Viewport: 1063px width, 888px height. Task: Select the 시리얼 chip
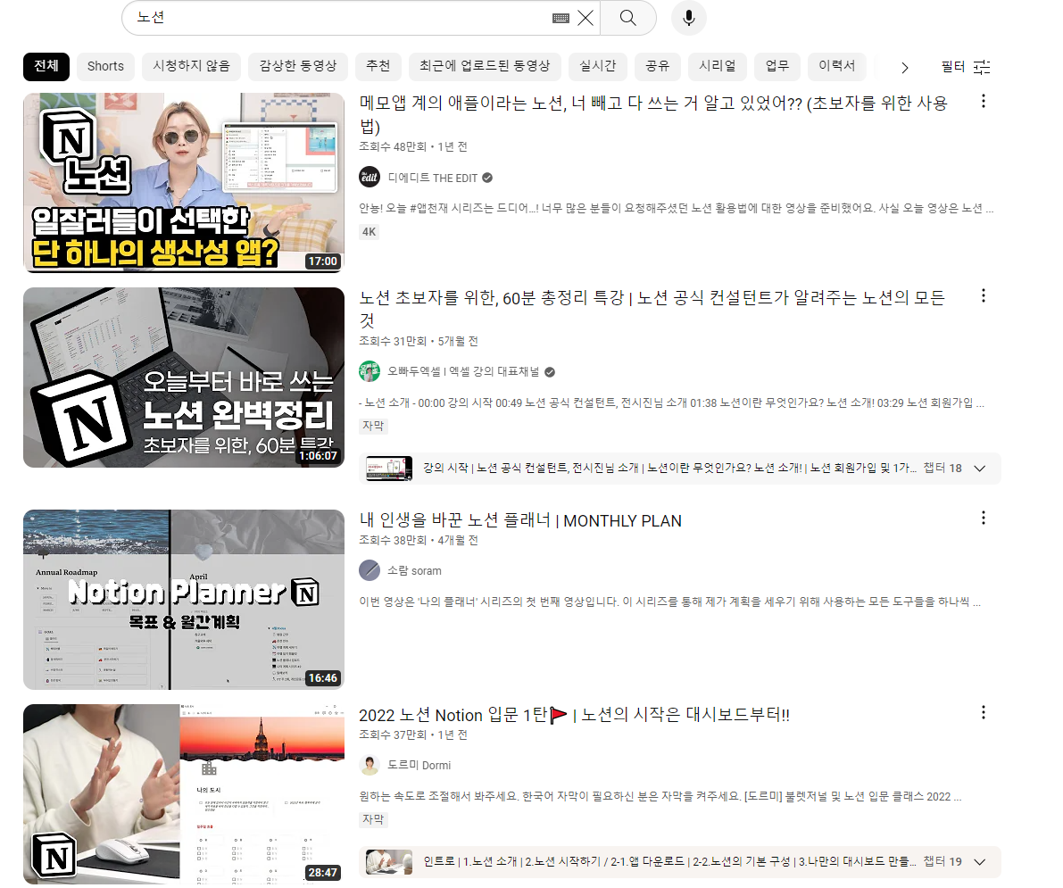718,66
